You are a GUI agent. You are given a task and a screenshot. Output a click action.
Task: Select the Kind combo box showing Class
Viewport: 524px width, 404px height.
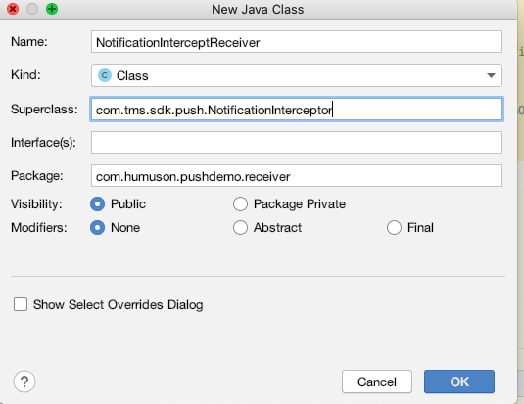pos(297,75)
